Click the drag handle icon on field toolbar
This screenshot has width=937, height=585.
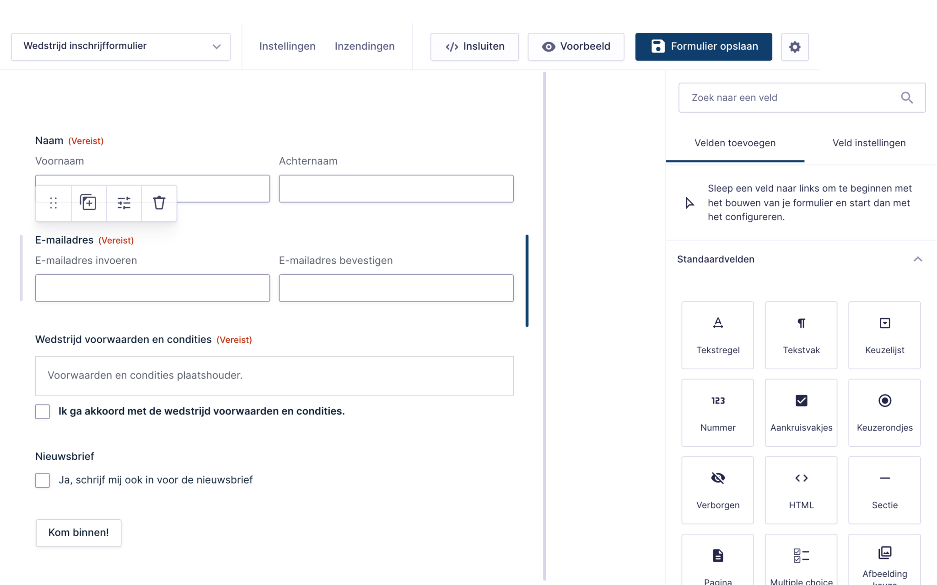coord(54,203)
